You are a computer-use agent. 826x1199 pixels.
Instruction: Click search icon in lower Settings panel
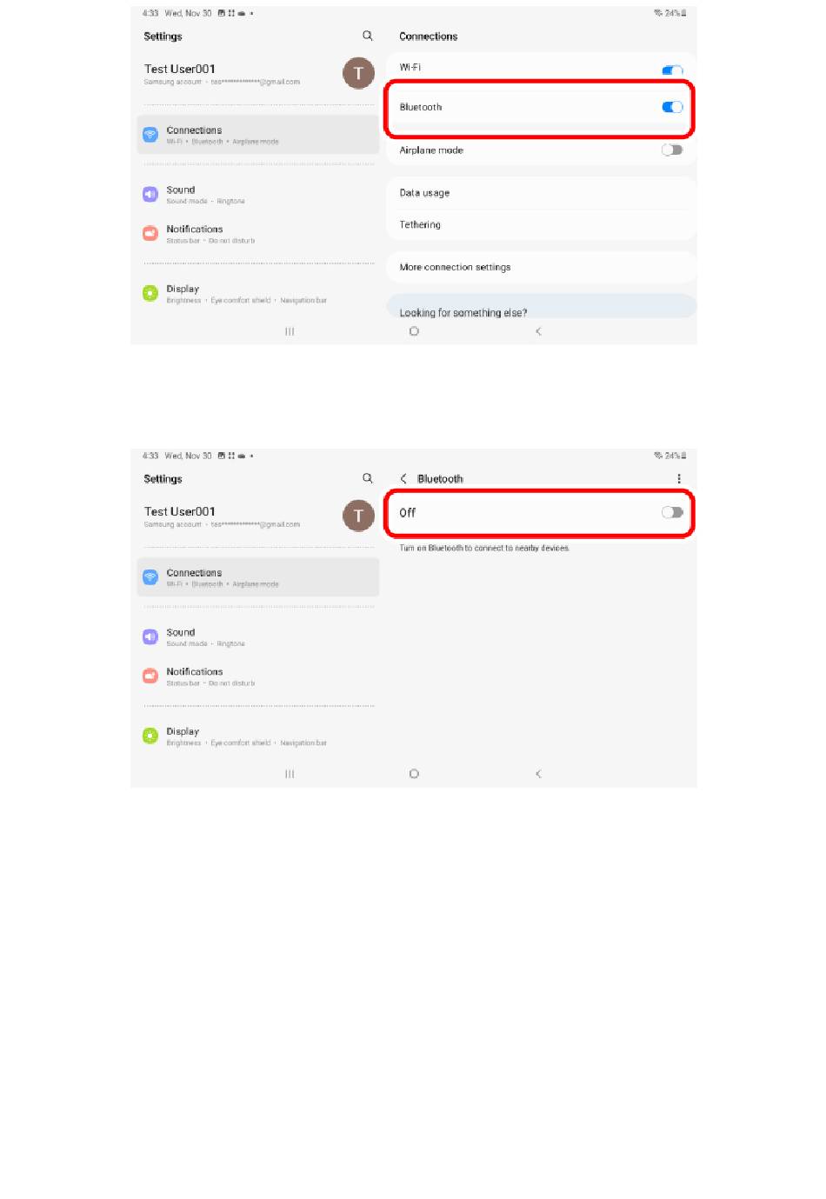point(368,479)
